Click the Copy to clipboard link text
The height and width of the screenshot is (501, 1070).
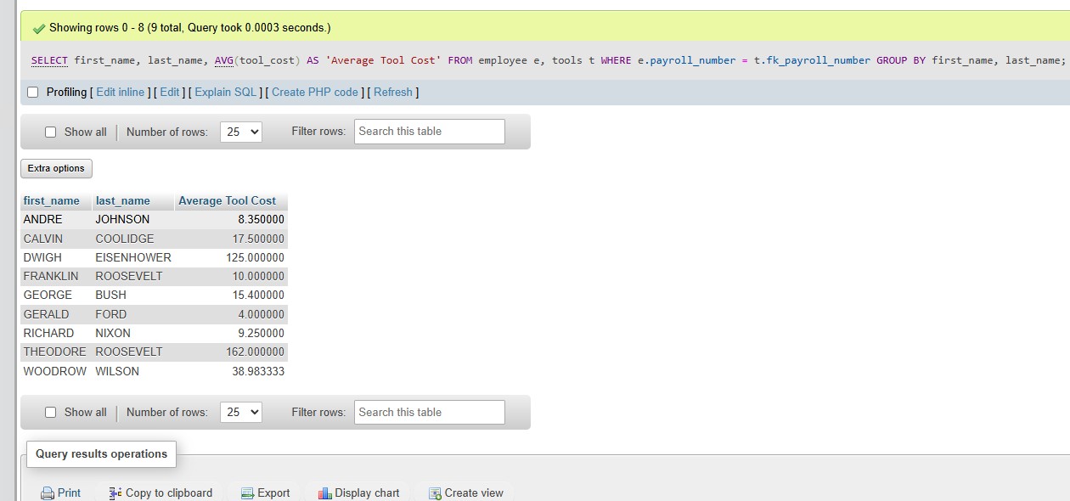tap(169, 493)
